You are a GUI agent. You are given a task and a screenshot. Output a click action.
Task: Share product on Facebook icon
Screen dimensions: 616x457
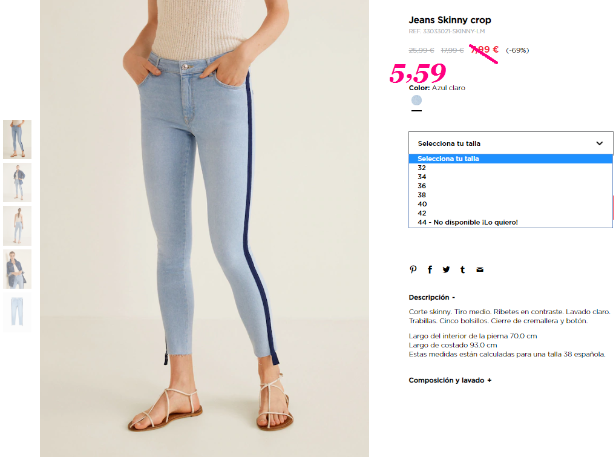pyautogui.click(x=430, y=269)
